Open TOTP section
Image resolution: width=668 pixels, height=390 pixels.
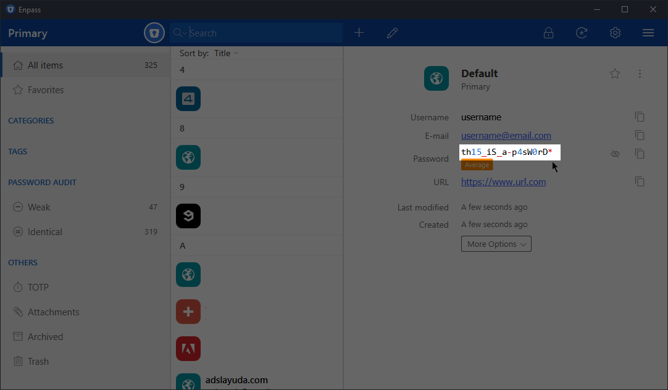[85, 287]
